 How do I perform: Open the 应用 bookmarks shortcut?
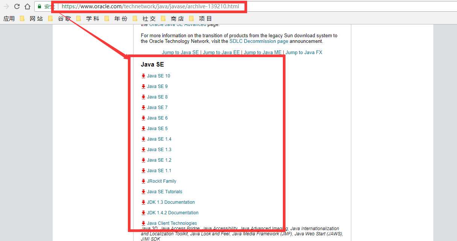coord(9,18)
